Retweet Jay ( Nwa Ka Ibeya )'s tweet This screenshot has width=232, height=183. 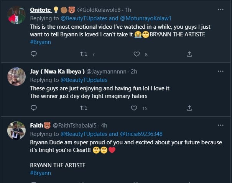click(x=84, y=108)
